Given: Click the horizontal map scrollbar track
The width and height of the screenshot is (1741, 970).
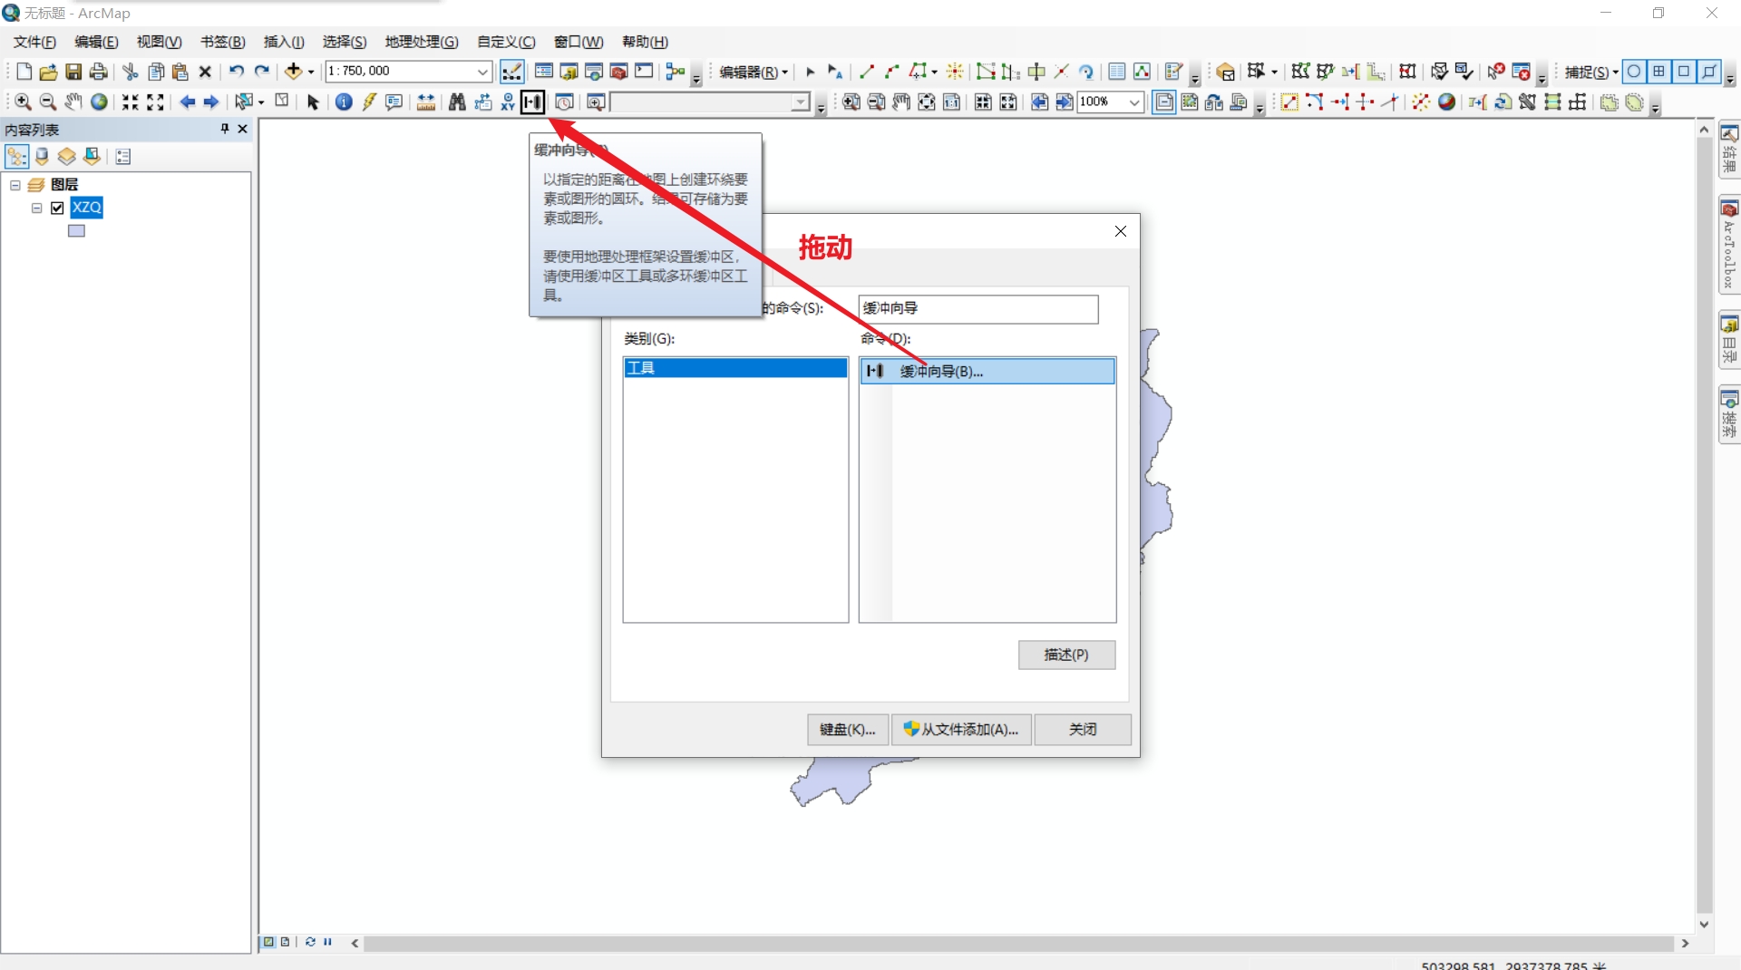Looking at the screenshot, I should (1018, 944).
